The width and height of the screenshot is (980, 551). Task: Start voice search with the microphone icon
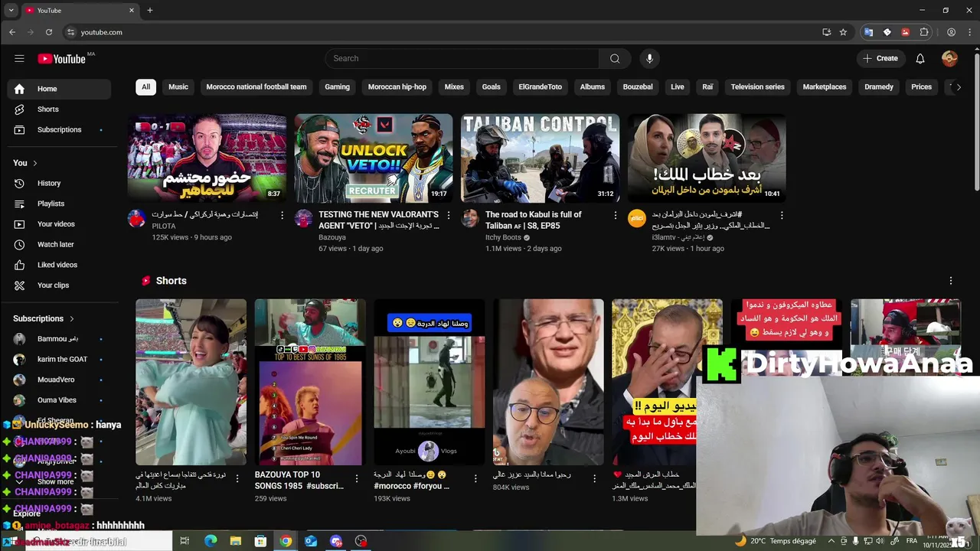pyautogui.click(x=649, y=58)
